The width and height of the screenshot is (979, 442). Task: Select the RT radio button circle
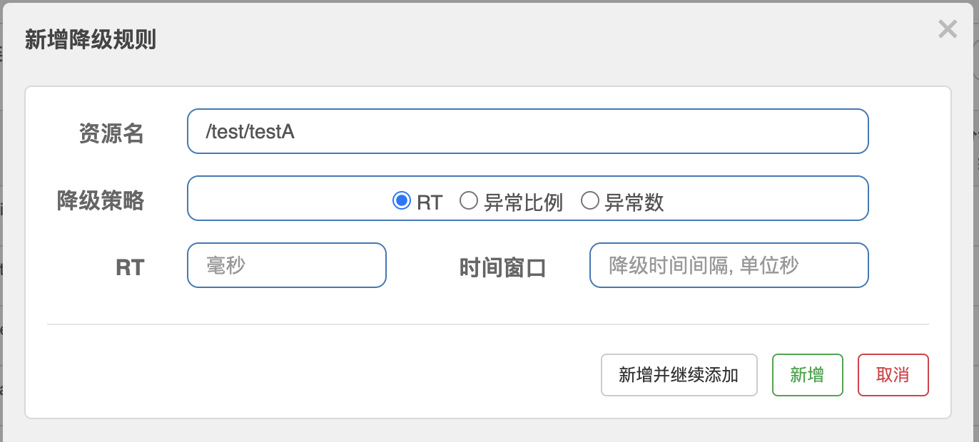pyautogui.click(x=402, y=201)
